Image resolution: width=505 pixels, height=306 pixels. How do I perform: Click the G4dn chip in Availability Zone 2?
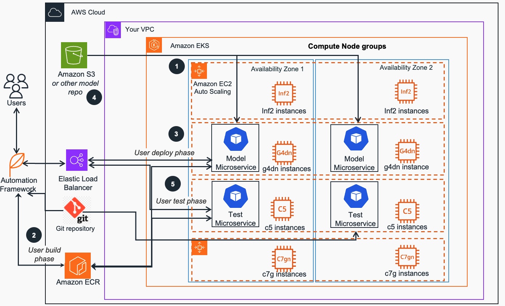pos(407,151)
